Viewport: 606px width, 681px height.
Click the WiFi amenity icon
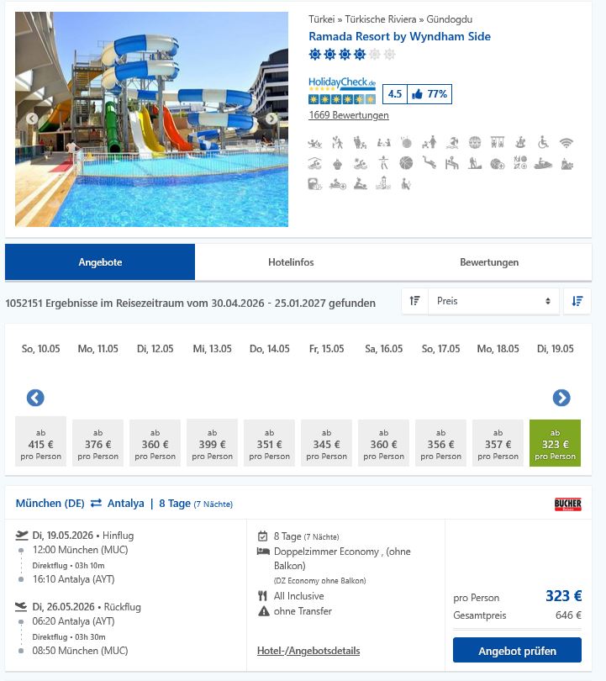click(x=566, y=142)
